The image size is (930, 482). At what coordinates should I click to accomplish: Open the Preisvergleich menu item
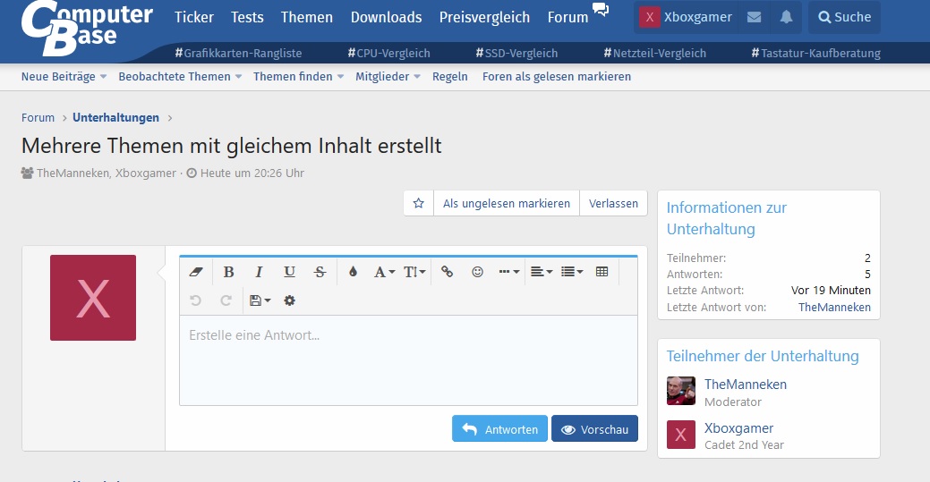click(x=484, y=17)
